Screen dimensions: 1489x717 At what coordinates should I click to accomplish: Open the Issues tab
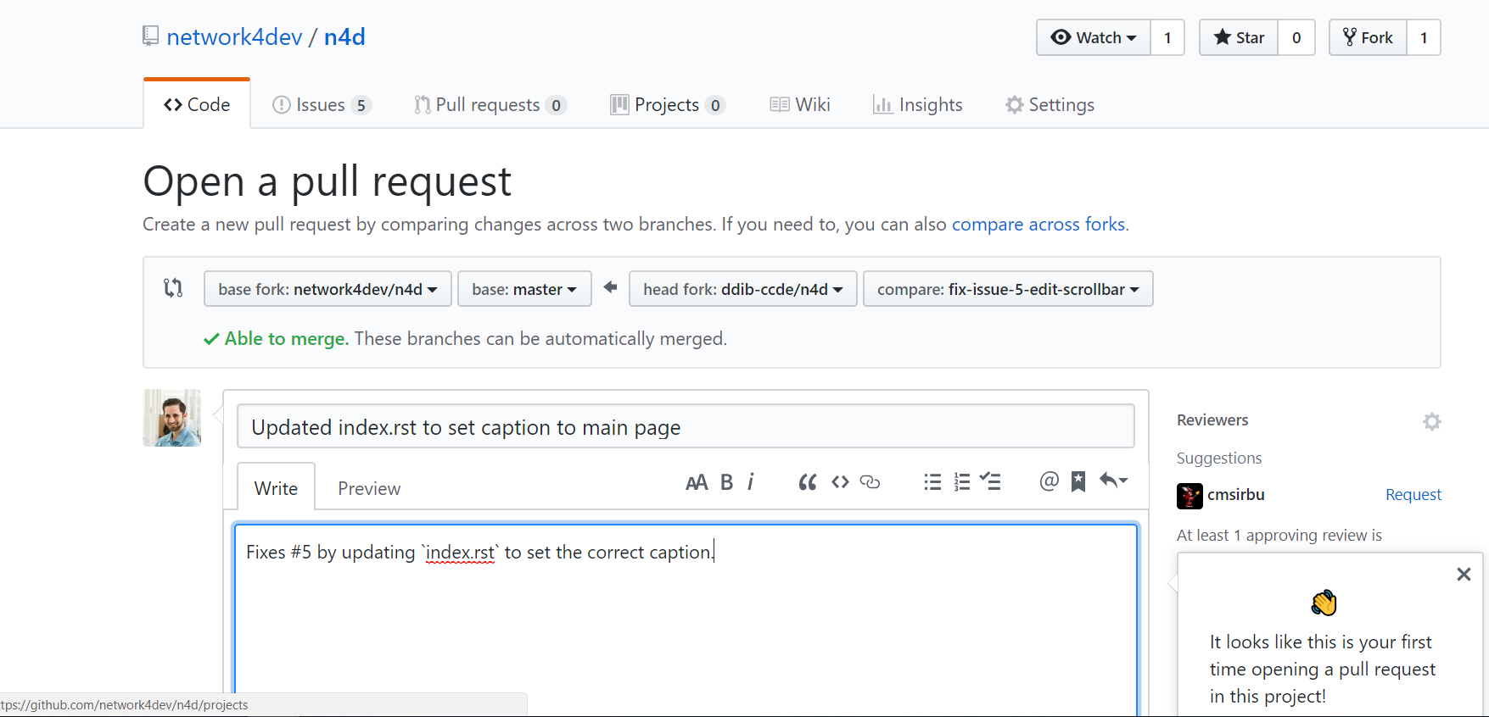pyautogui.click(x=322, y=105)
